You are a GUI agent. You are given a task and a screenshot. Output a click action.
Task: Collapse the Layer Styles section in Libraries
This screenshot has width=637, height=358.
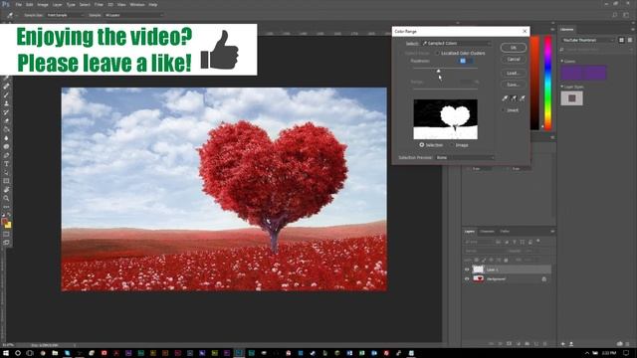coord(562,87)
